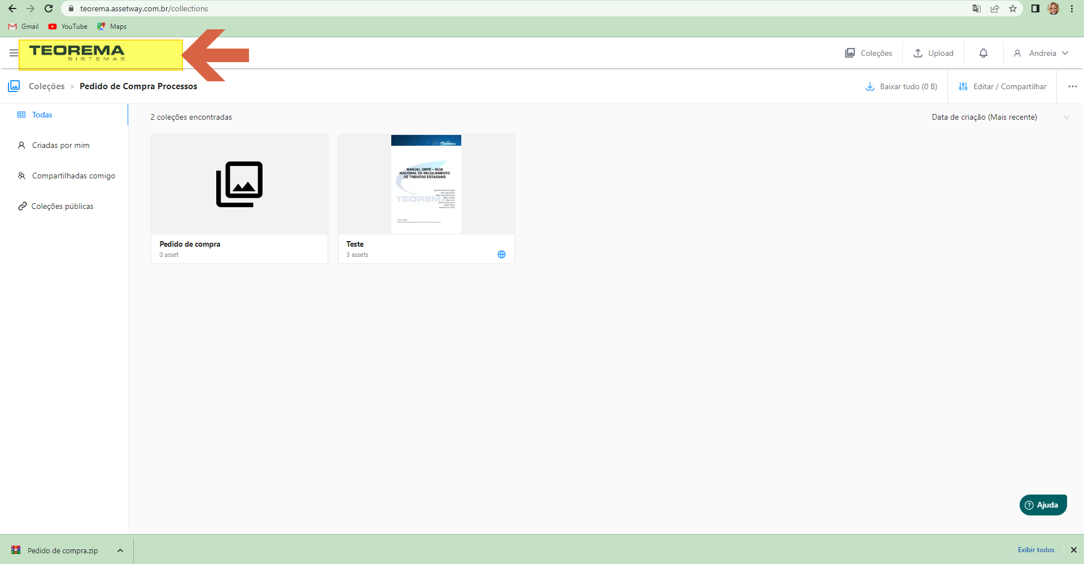Expand the Andreia user menu
The width and height of the screenshot is (1084, 564).
[1041, 53]
